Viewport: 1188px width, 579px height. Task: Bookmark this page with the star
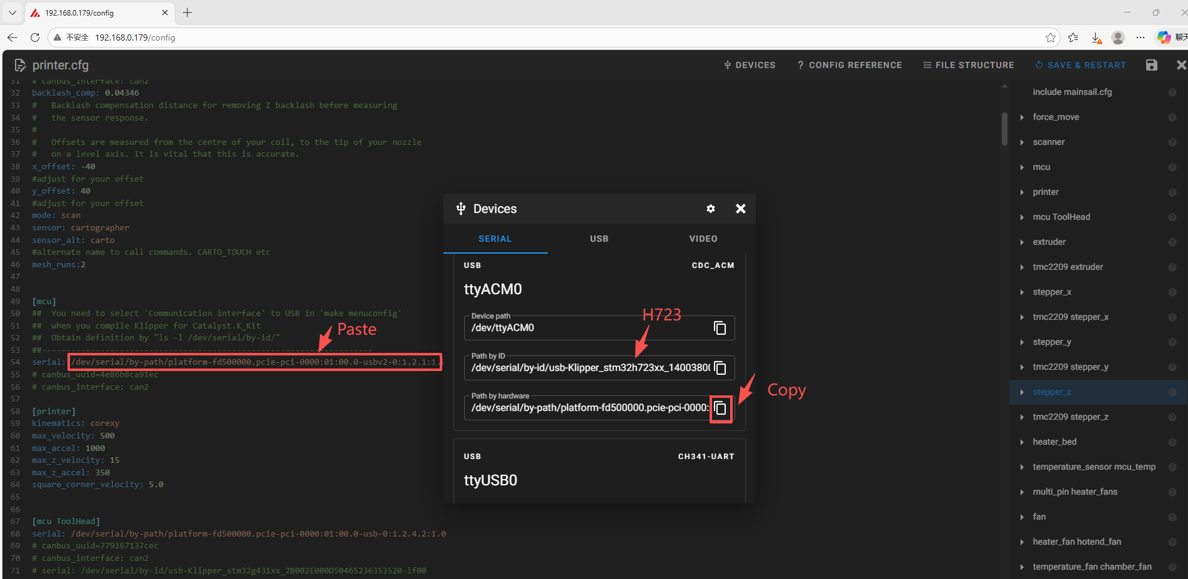(1051, 37)
